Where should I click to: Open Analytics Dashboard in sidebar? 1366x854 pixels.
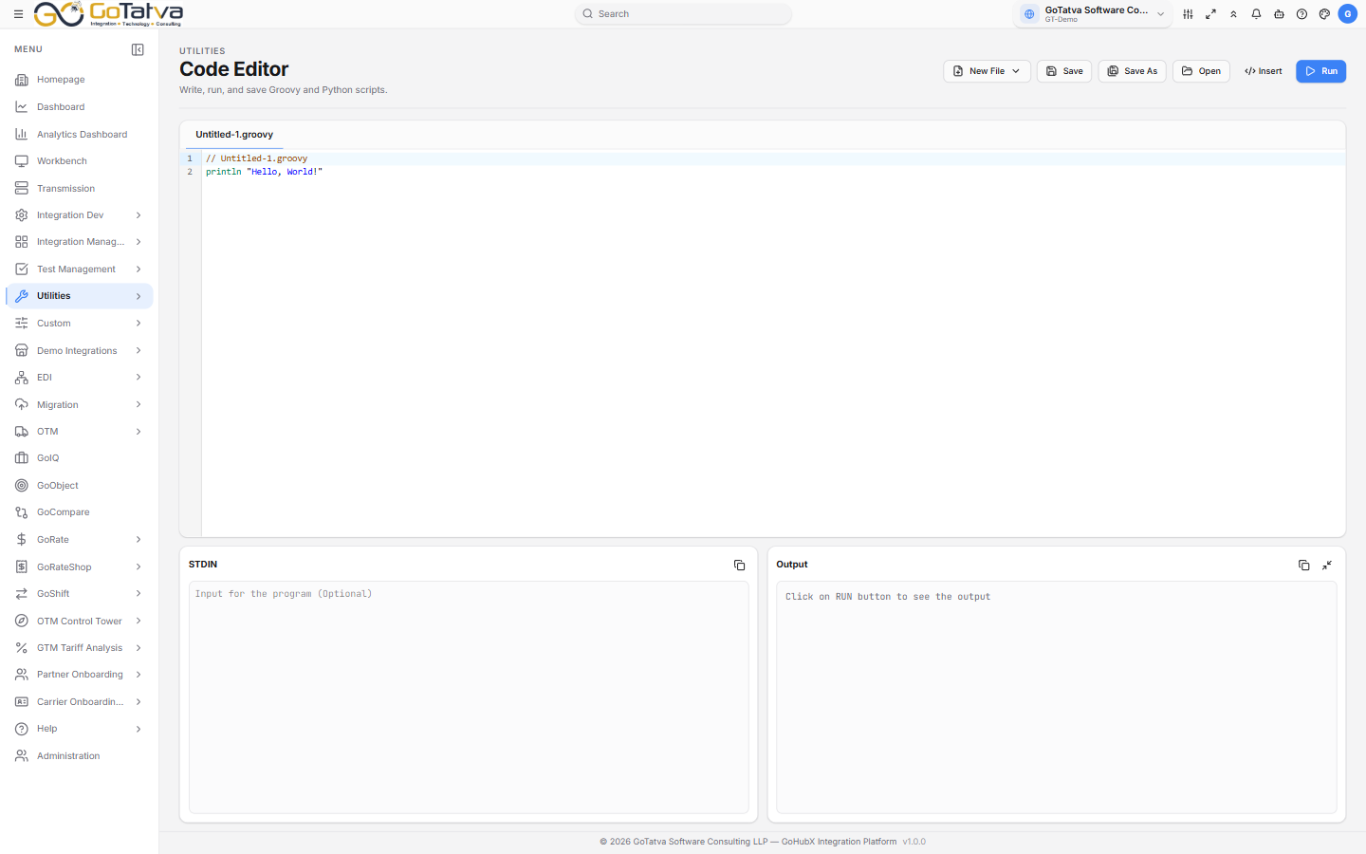[x=80, y=135]
